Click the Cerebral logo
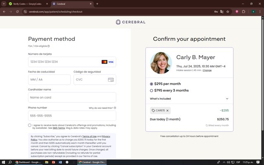The height and width of the screenshot is (165, 264). pos(130,22)
